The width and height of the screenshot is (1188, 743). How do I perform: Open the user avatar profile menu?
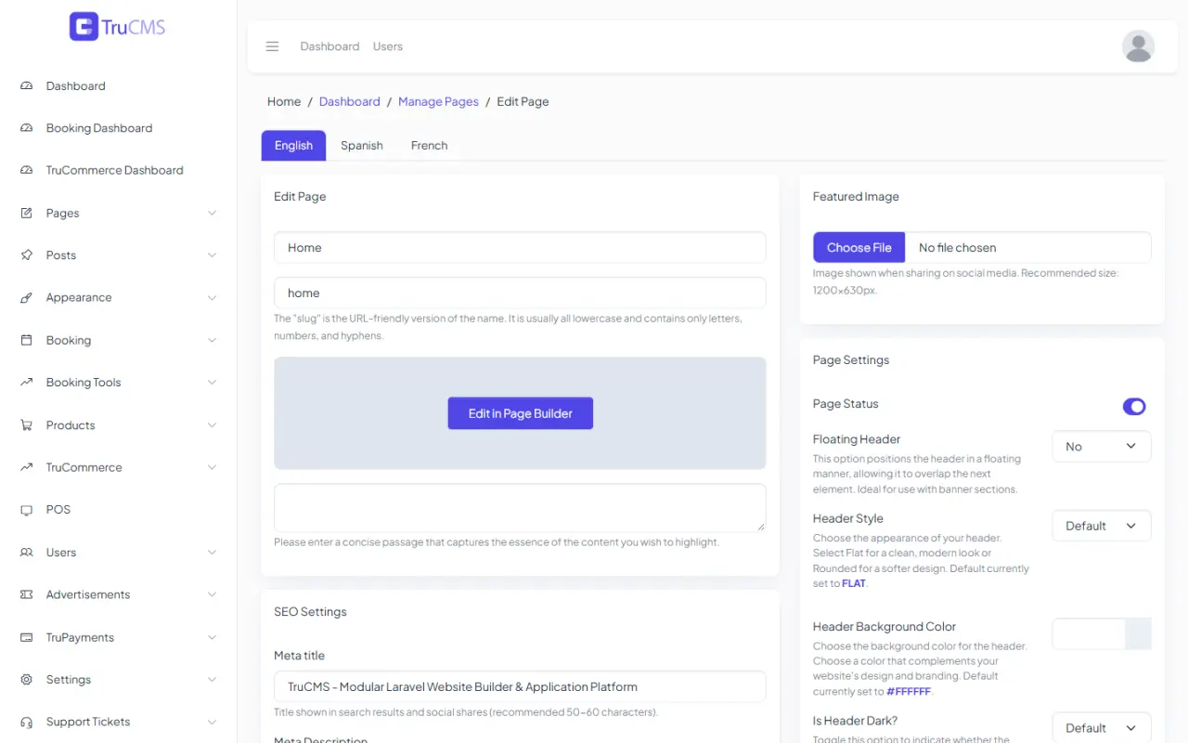pos(1138,46)
